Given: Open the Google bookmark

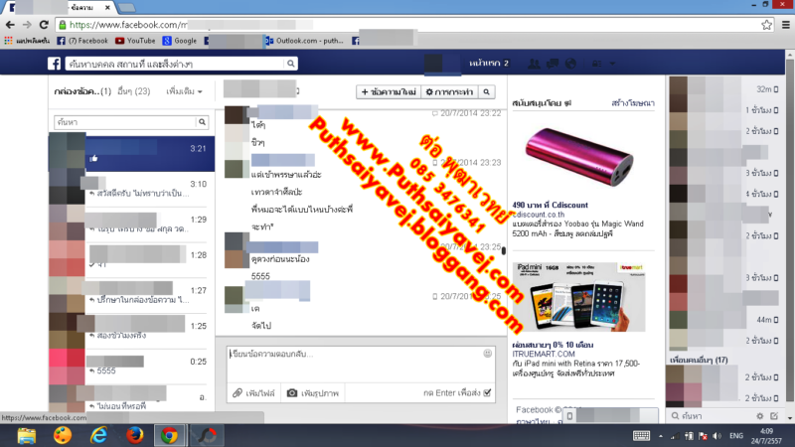Looking at the screenshot, I should (x=180, y=41).
